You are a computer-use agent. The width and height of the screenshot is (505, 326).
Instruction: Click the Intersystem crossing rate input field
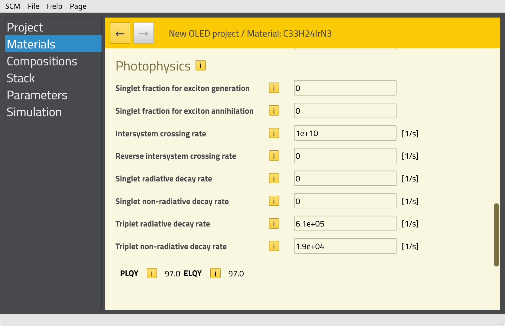point(345,133)
